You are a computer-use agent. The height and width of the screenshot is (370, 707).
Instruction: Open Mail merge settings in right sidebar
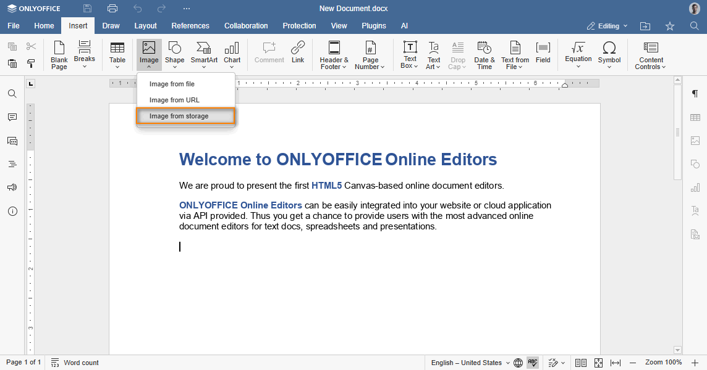695,234
